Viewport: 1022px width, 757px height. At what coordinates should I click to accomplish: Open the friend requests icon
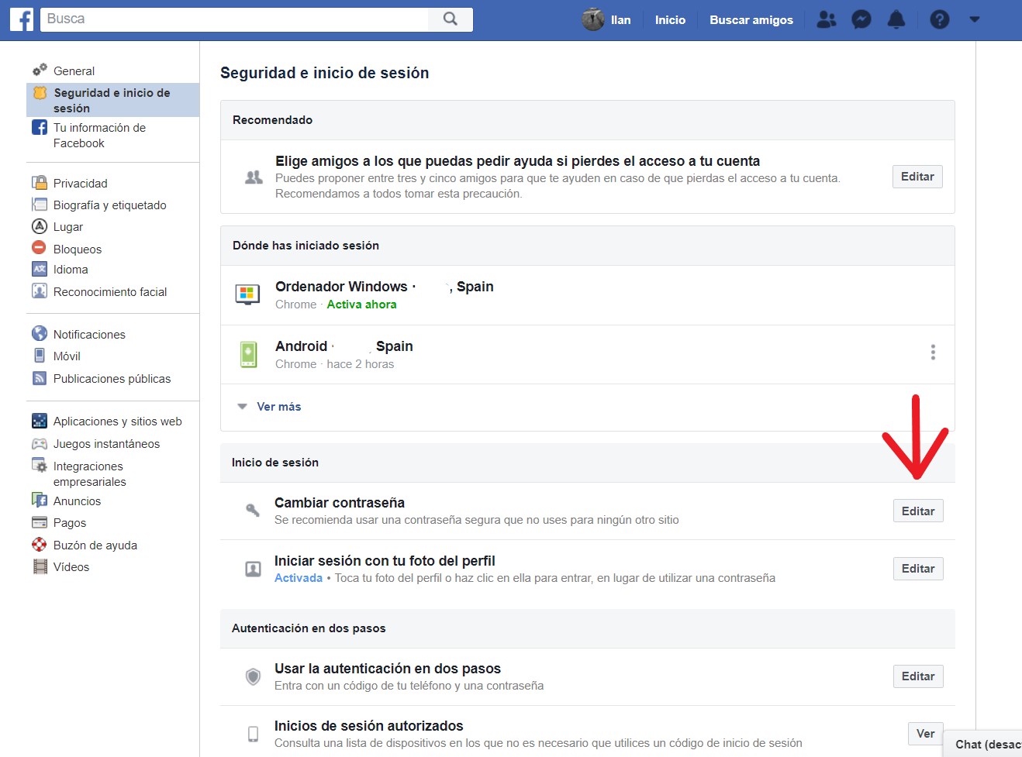827,20
